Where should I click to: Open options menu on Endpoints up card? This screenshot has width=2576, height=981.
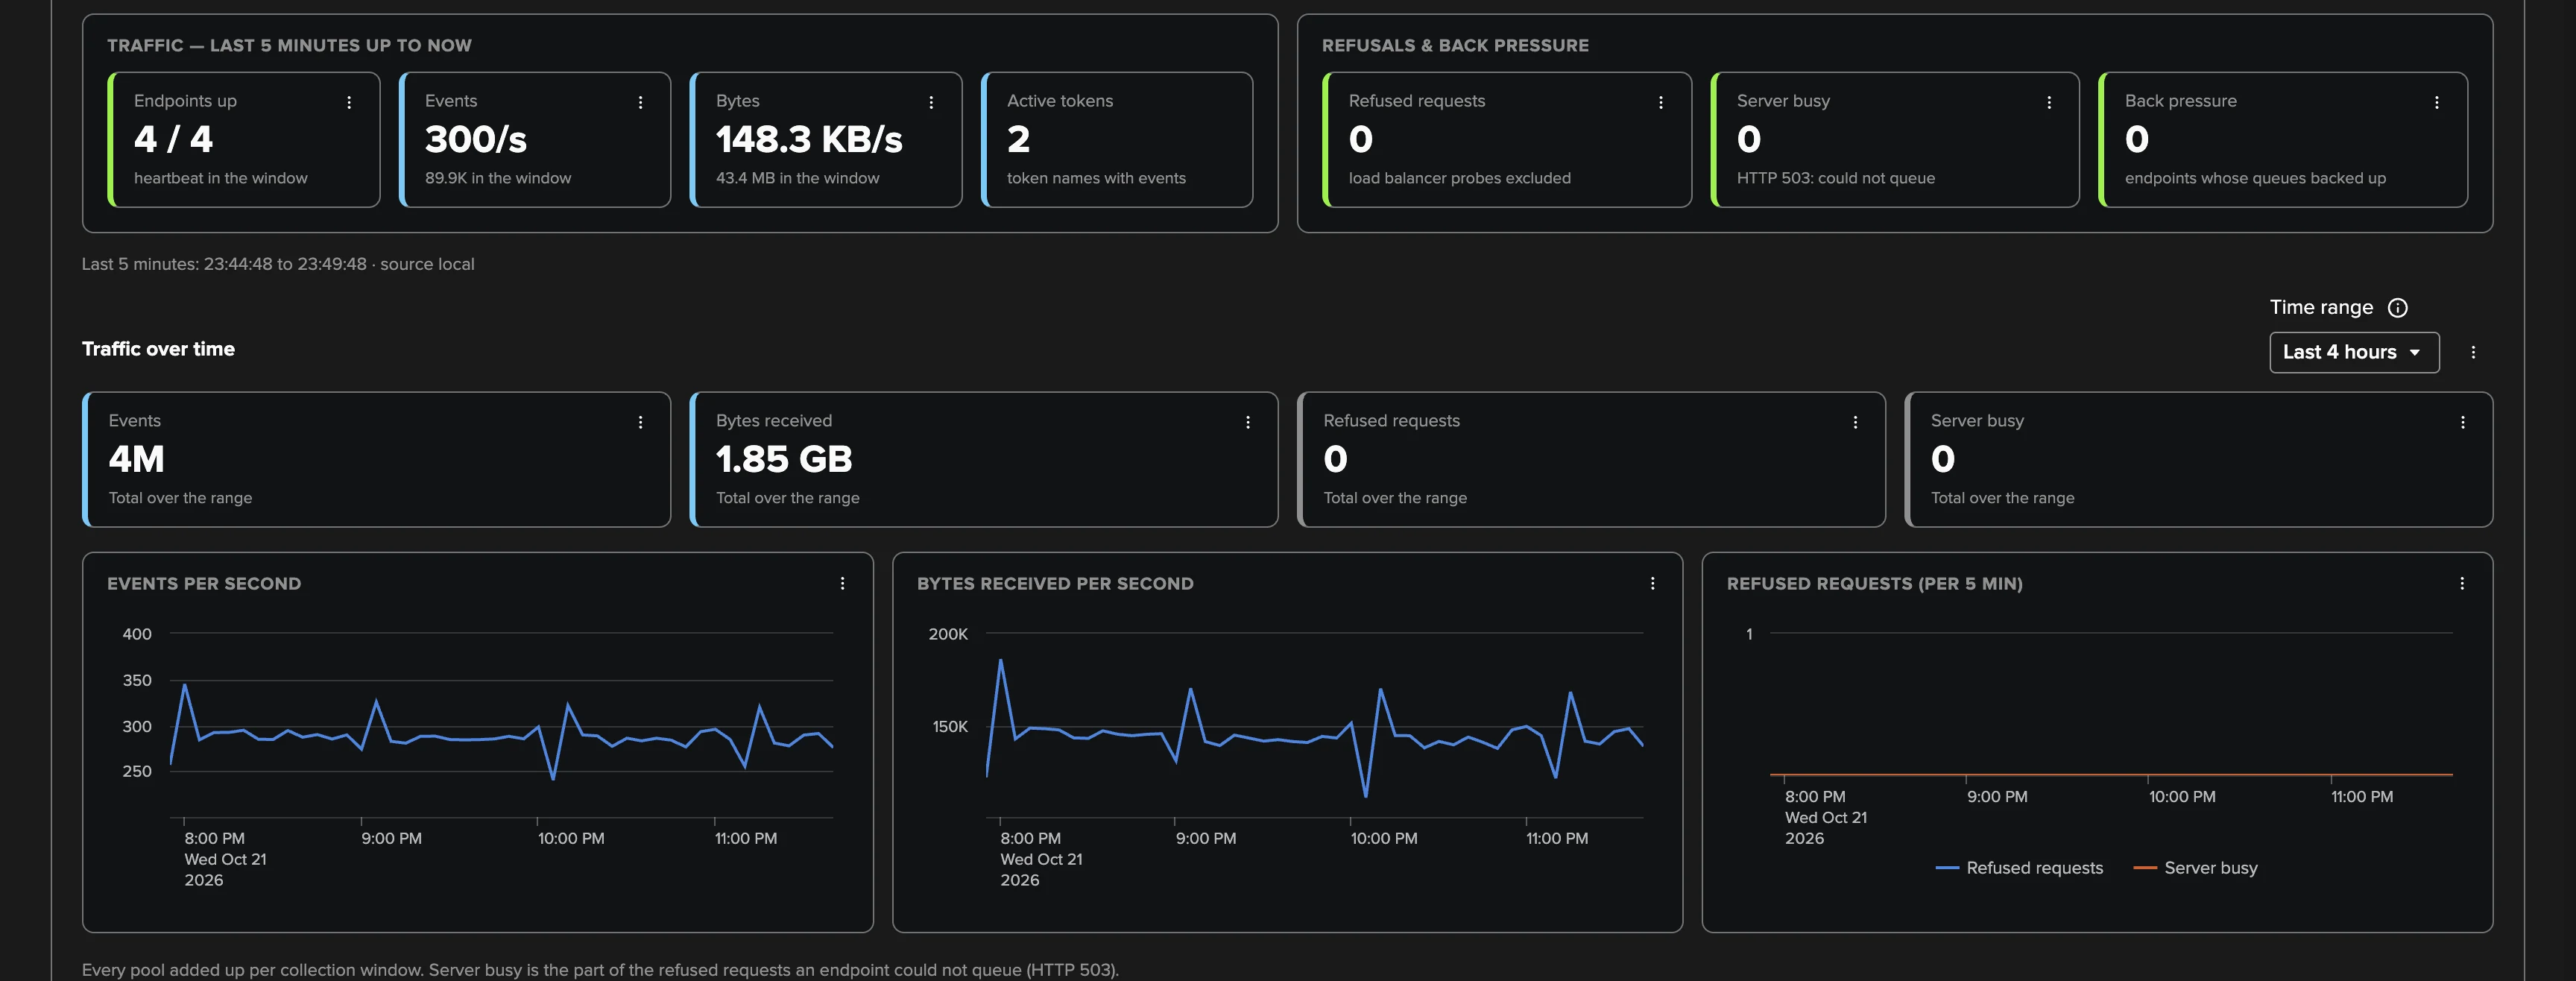(349, 102)
